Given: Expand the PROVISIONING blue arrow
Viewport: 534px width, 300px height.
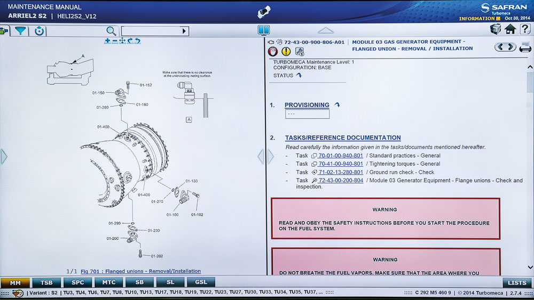Looking at the screenshot, I should coord(337,105).
